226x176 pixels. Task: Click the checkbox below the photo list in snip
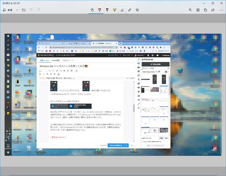[142, 142]
